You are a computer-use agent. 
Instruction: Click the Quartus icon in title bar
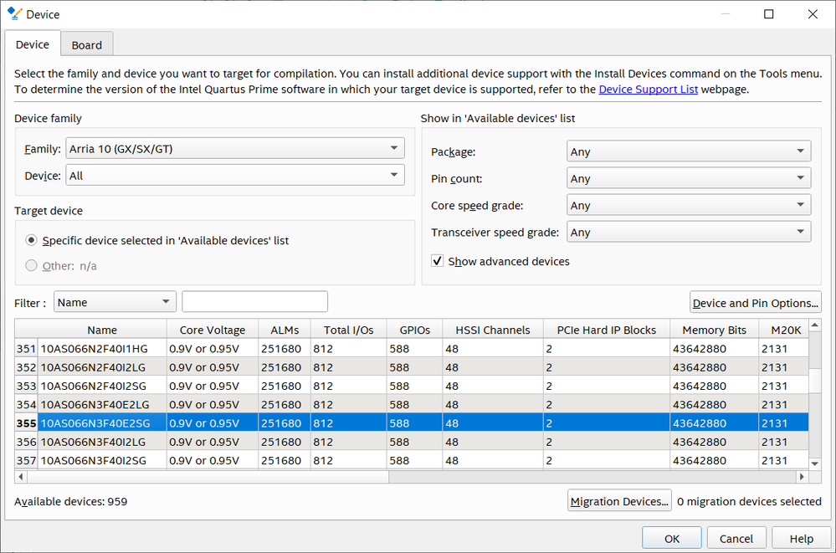pos(13,14)
